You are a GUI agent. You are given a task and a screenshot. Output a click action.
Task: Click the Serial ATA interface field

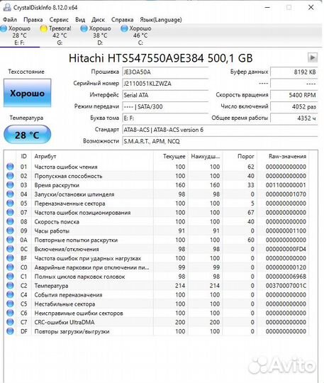[x=164, y=95]
